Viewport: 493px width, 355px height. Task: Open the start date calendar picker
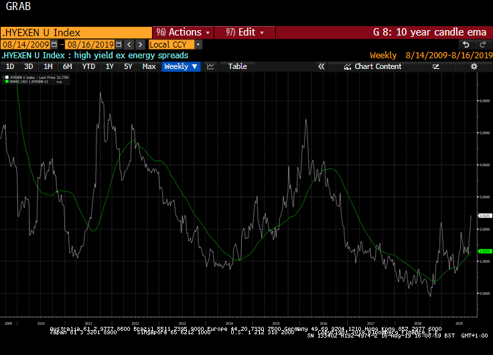click(x=54, y=45)
